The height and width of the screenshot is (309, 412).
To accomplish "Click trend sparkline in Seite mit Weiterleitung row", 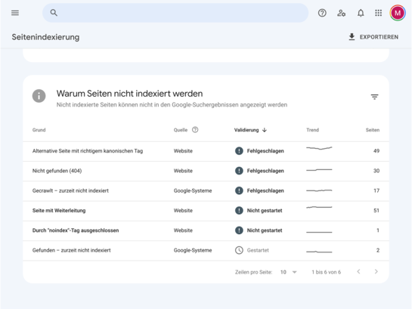I will pyautogui.click(x=319, y=208).
